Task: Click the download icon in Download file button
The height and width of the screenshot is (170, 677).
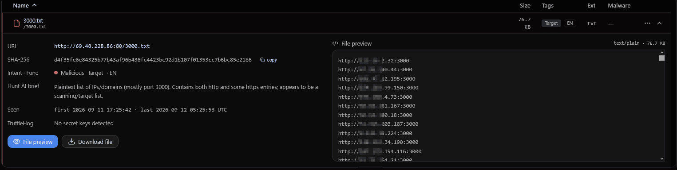Action: (x=71, y=142)
